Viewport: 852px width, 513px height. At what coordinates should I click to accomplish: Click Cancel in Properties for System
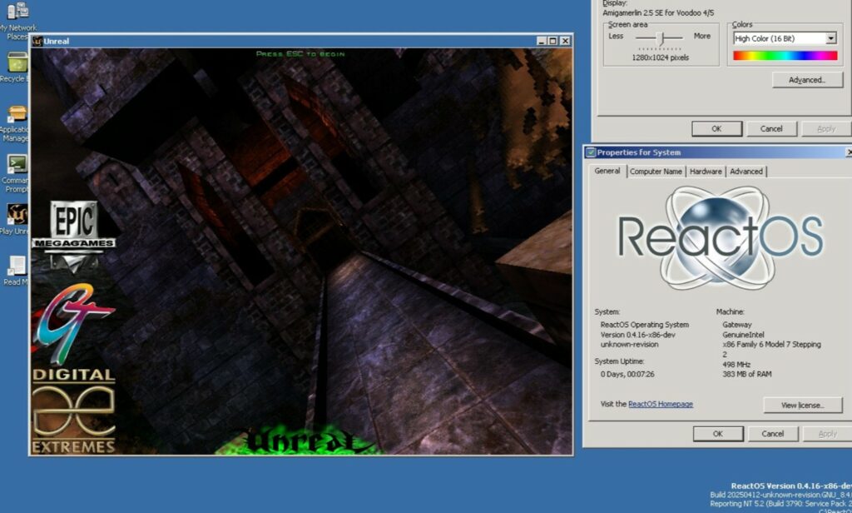pos(772,434)
